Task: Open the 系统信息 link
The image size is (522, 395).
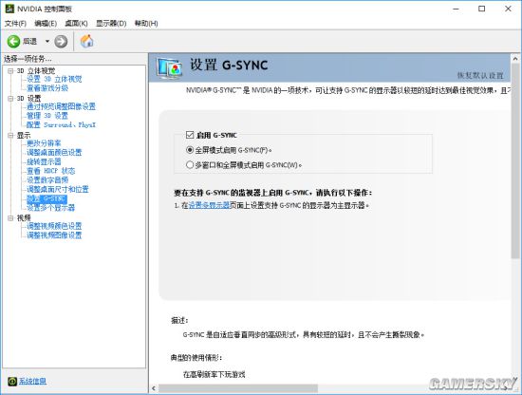Action: click(x=32, y=382)
